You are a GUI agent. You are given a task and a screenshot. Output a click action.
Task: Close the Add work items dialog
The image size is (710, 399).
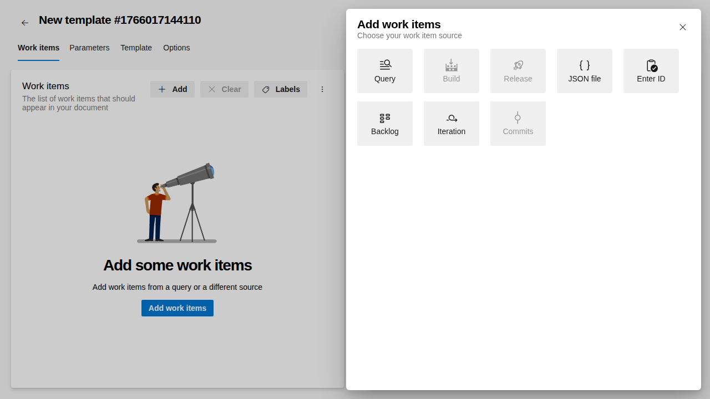683,27
